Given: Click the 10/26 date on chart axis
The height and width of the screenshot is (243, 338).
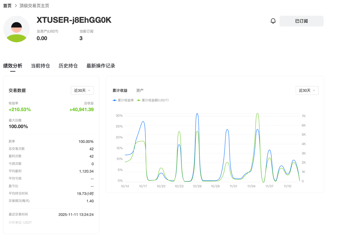Looking at the screenshot, I should (x=197, y=186).
